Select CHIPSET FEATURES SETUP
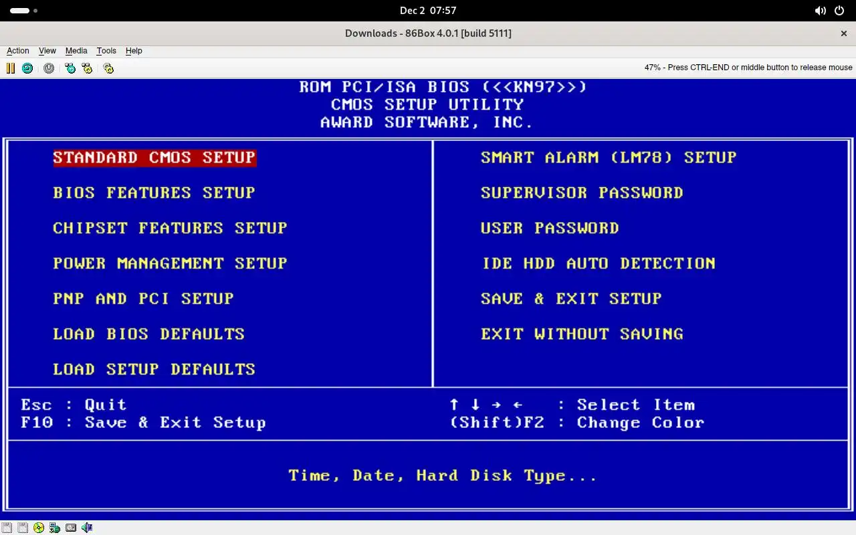This screenshot has height=535, width=856. pos(171,228)
